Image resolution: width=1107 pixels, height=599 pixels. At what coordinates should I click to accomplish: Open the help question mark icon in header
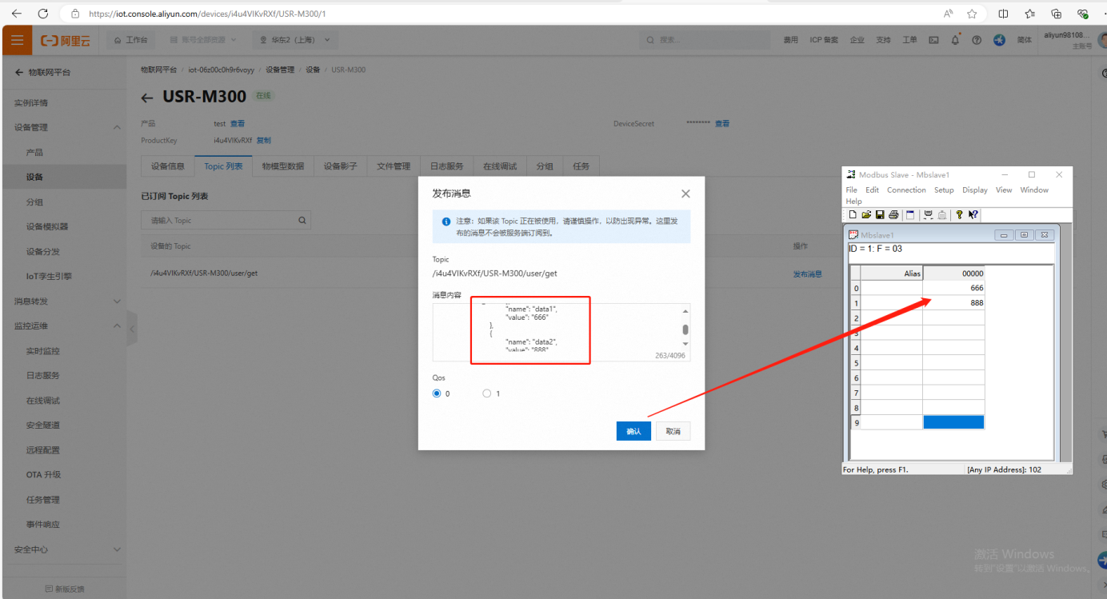(977, 40)
